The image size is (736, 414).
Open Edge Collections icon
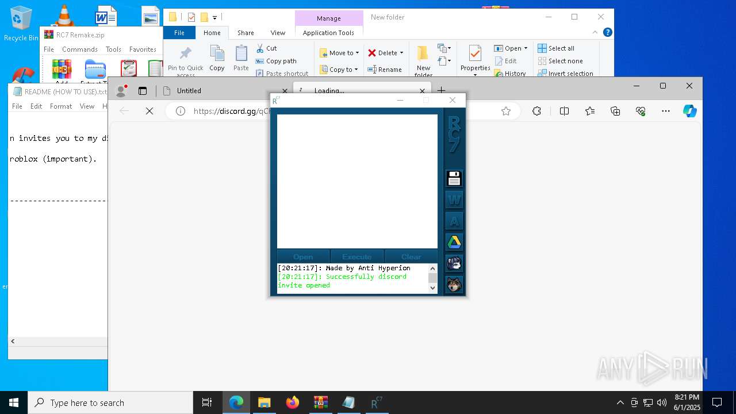pyautogui.click(x=615, y=111)
